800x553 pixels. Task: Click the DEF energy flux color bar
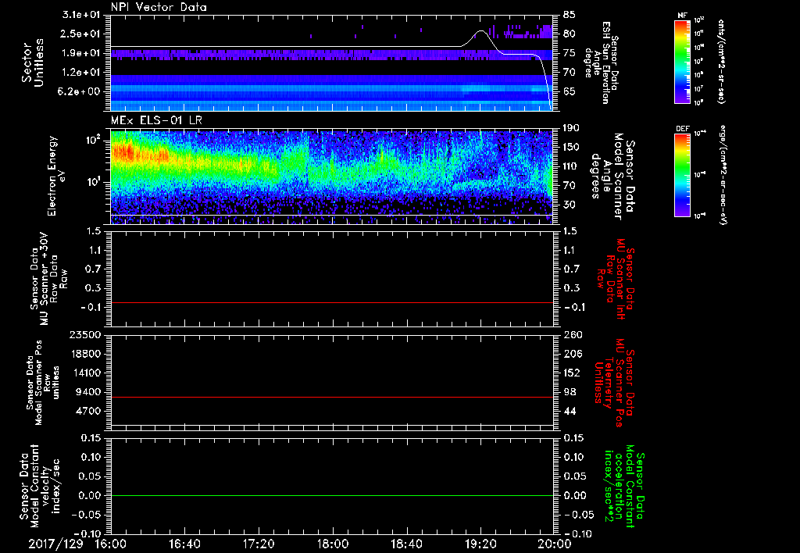[682, 175]
